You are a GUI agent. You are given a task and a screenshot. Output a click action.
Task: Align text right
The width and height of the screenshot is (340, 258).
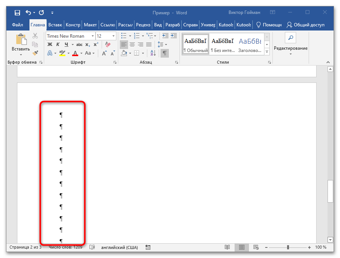tap(141, 44)
